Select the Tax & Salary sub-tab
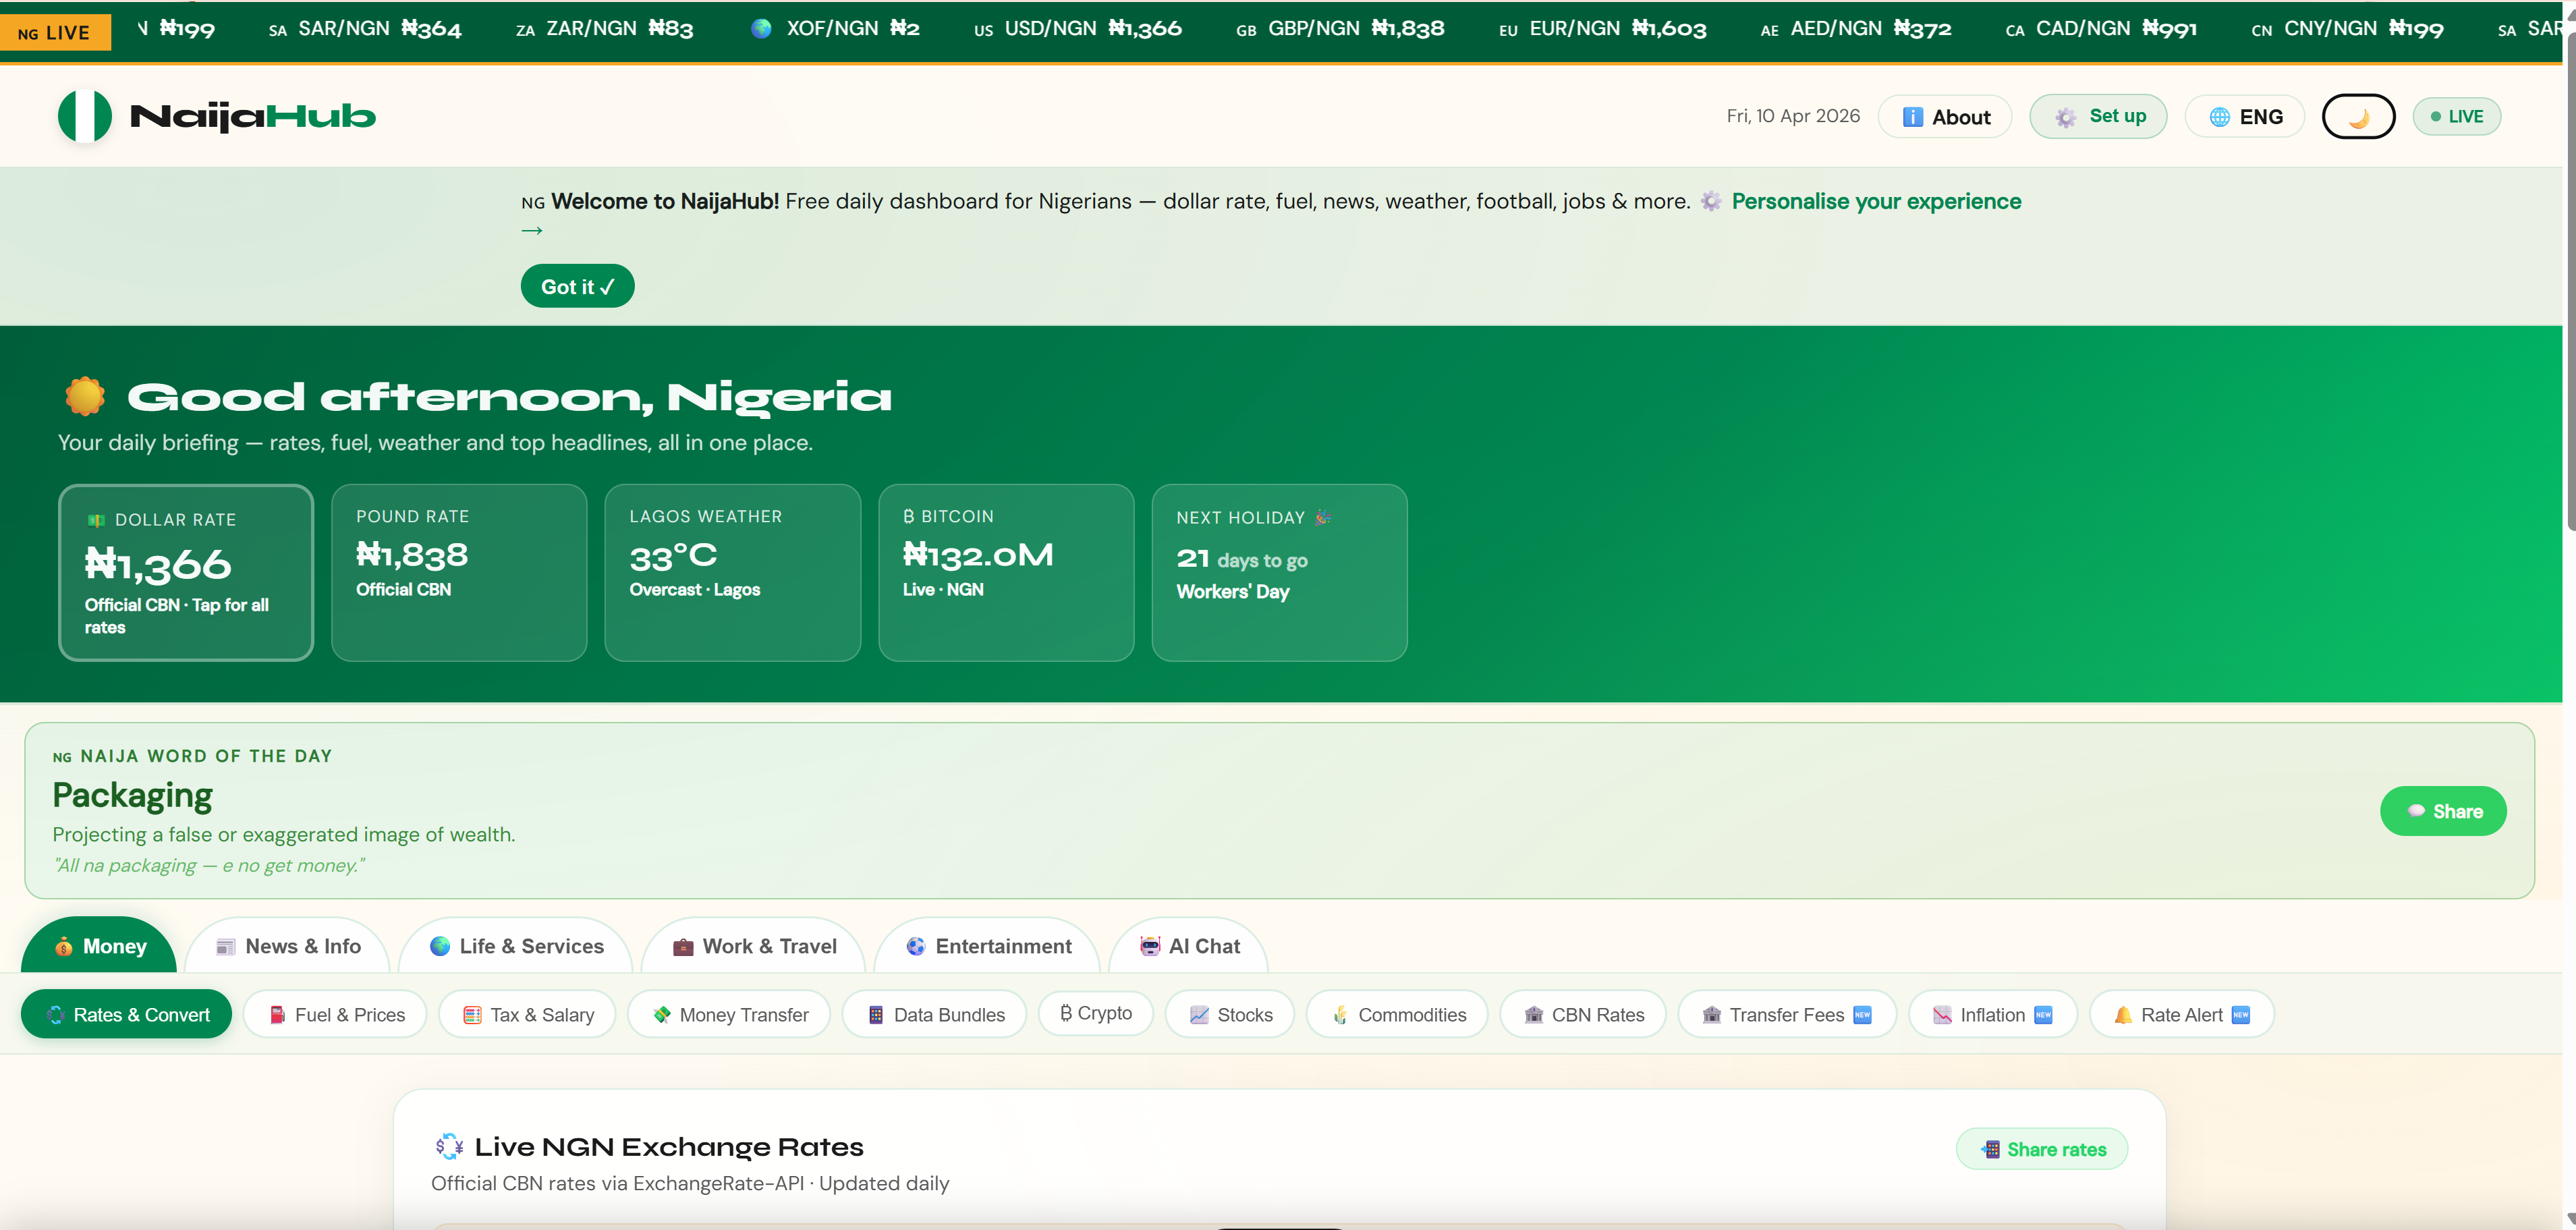 [x=527, y=1015]
